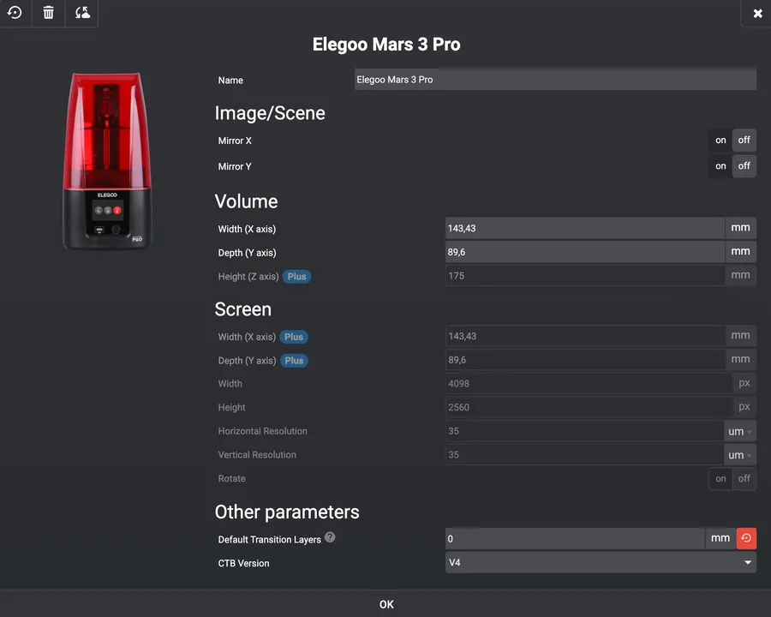Click the OK button
Viewport: 771px width, 617px height.
(386, 604)
